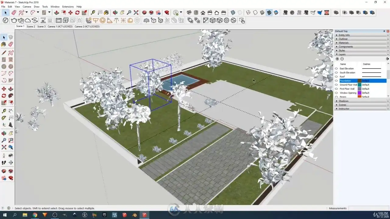Switch to Scene 3 tab
This screenshot has height=219, width=390.
(x=41, y=26)
